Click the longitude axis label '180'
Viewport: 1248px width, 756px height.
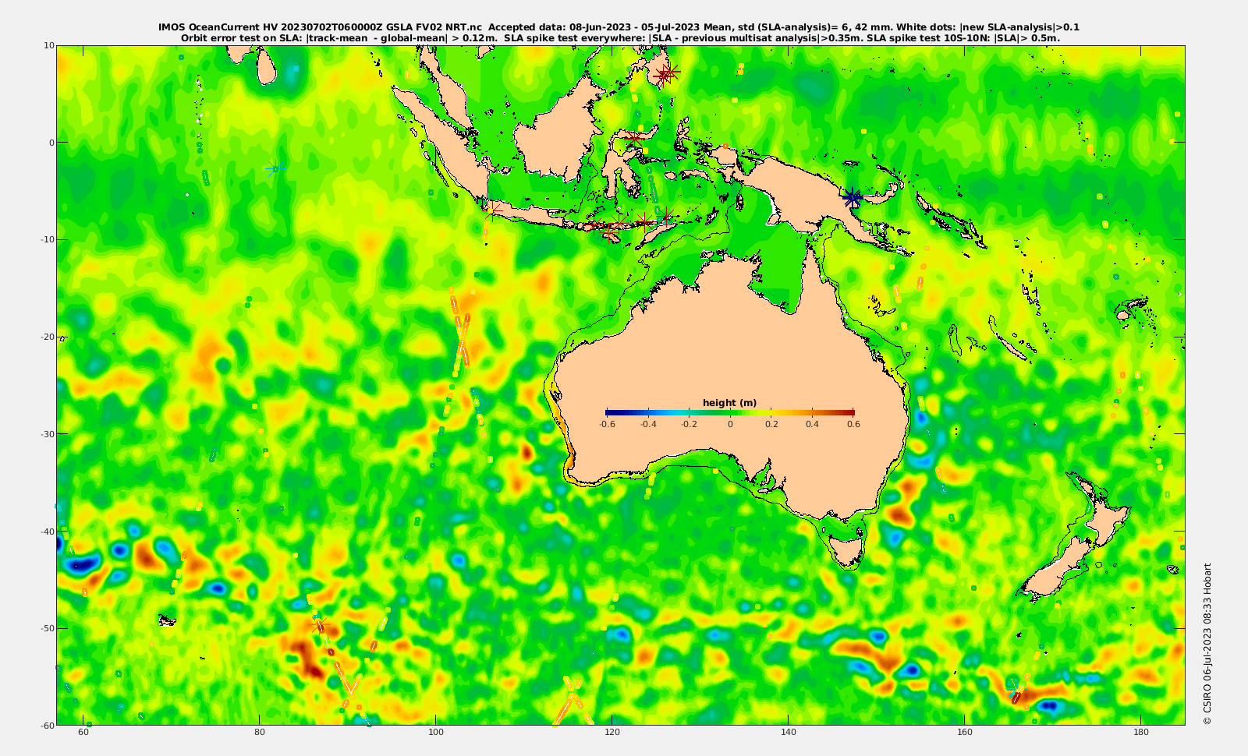pyautogui.click(x=1141, y=733)
